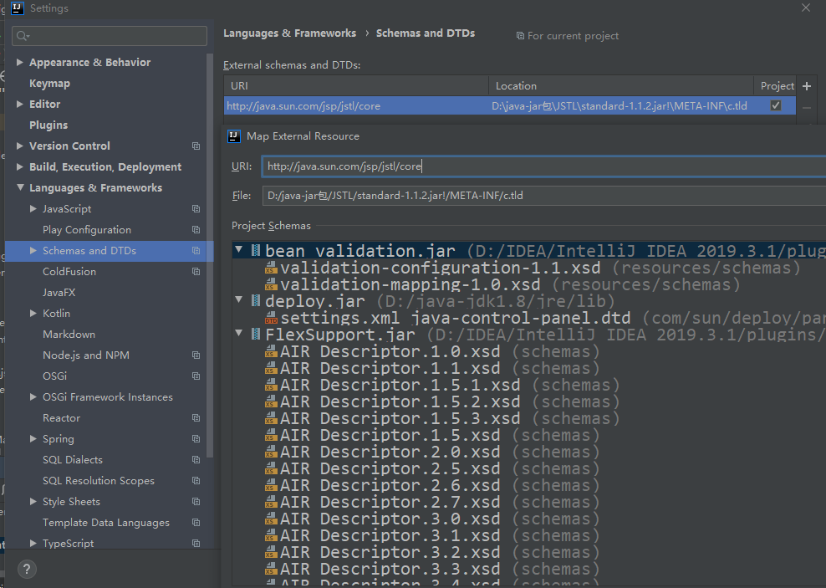Viewport: 826px width, 588px height.
Task: Close the Settings window
Action: 806,8
